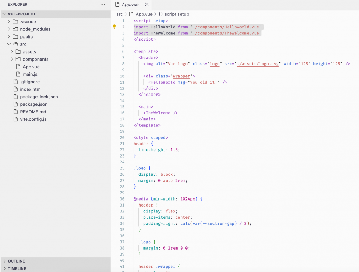Image resolution: width=359 pixels, height=272 pixels.
Task: Click line number 30 in gutter
Action: (x=122, y=199)
